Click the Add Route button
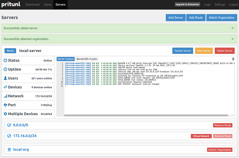239x158 pixels. (196, 18)
